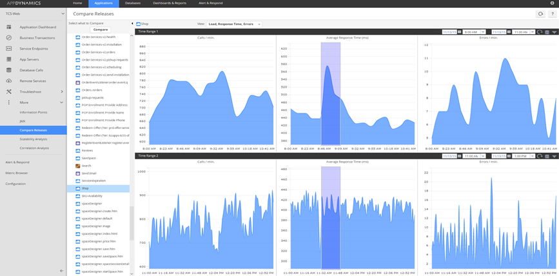The height and width of the screenshot is (276, 559).
Task: Collapse the left sidebar arrow
Action: click(x=61, y=271)
